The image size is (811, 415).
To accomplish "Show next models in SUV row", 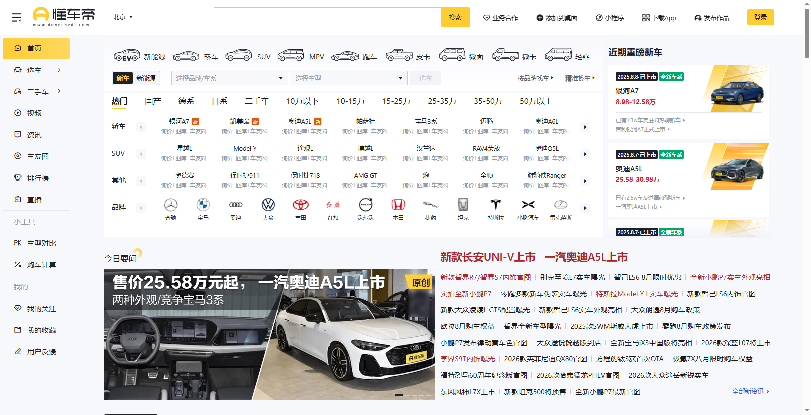I will tap(585, 154).
